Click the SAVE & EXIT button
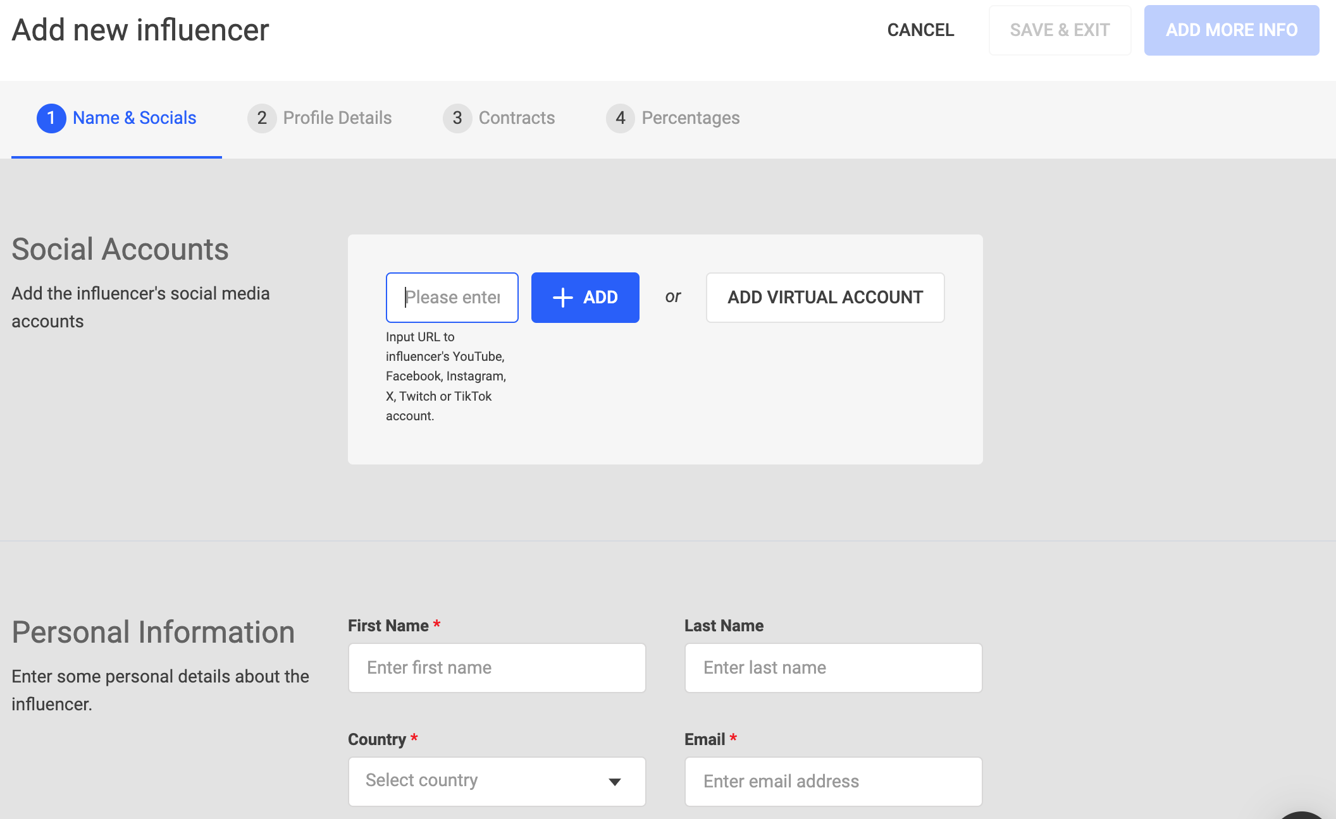 [x=1060, y=30]
